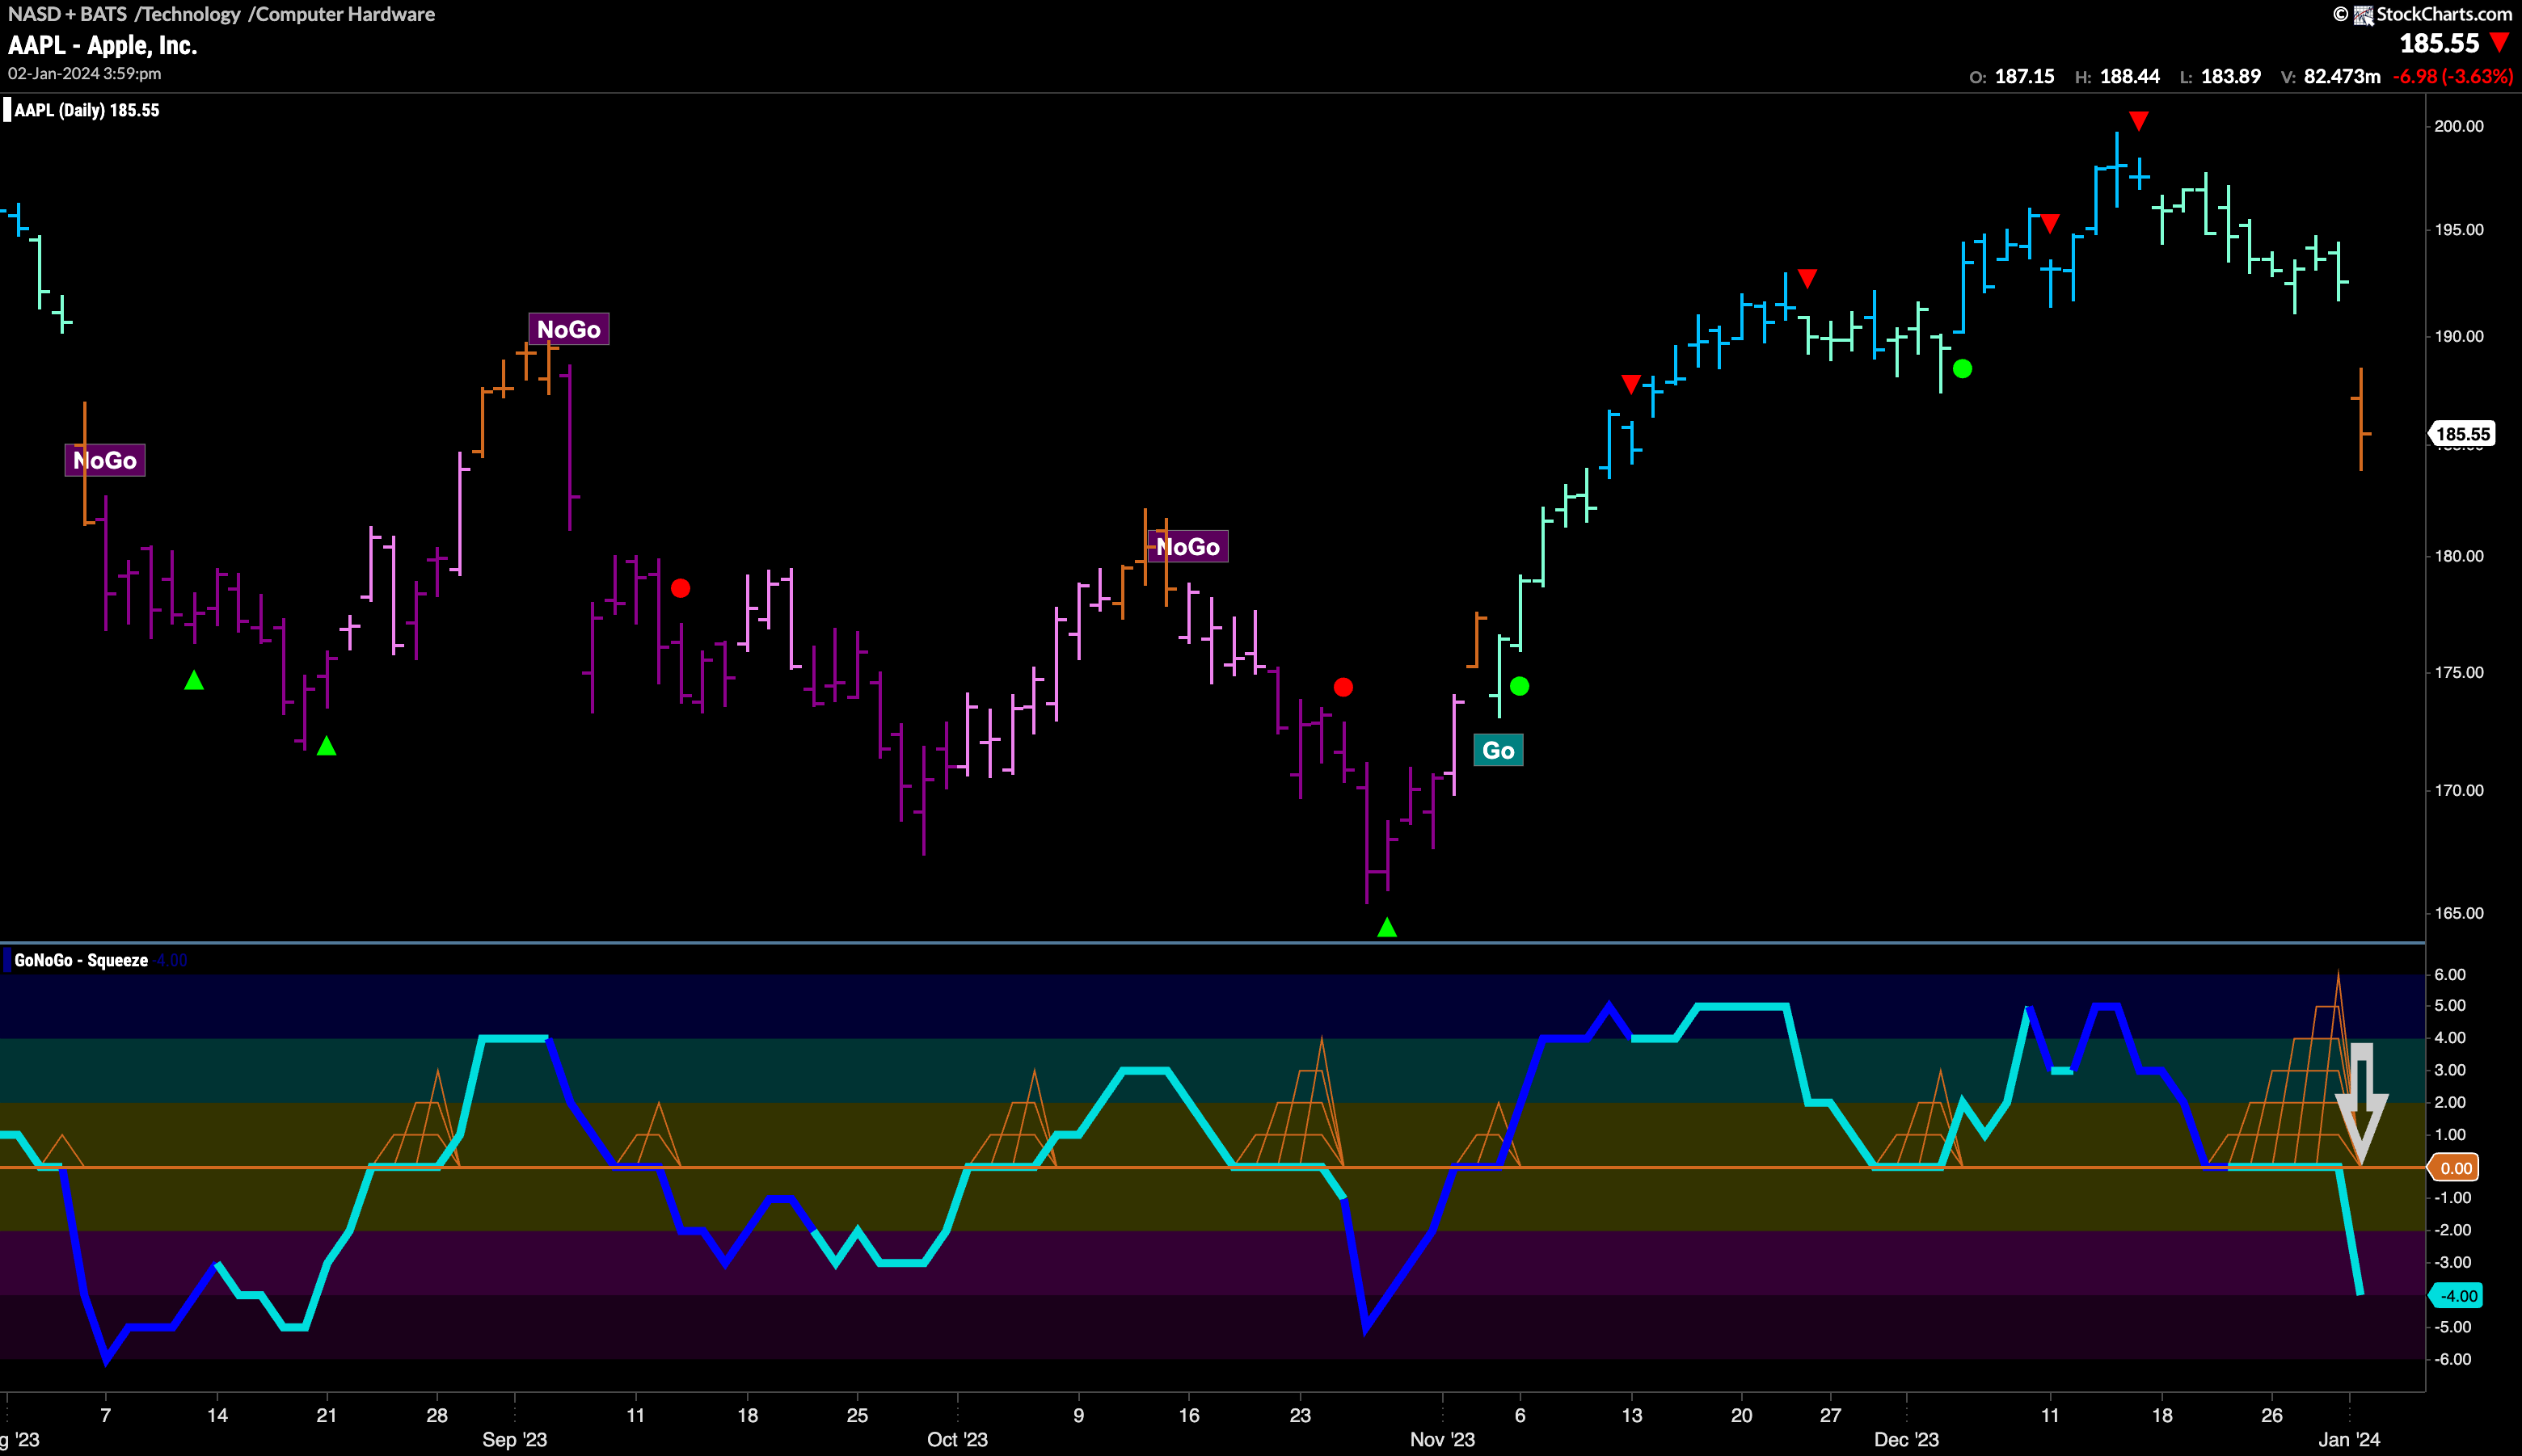Click the 26 date tick label in late December

coord(2272,1415)
